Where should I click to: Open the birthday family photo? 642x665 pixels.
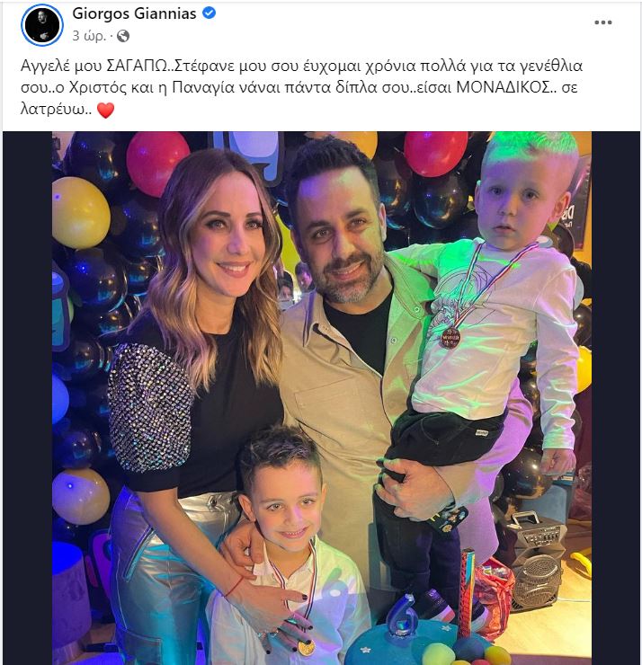point(322,398)
